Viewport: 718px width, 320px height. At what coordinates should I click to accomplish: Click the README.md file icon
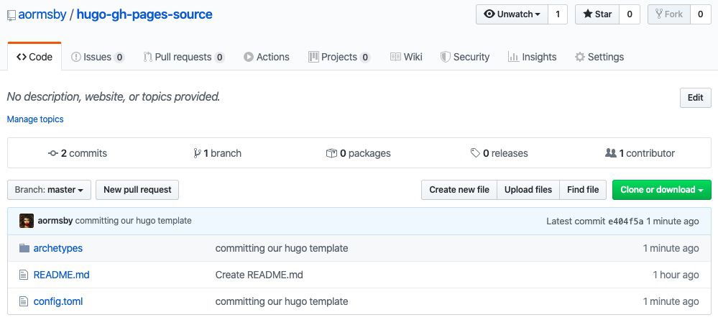tap(24, 275)
